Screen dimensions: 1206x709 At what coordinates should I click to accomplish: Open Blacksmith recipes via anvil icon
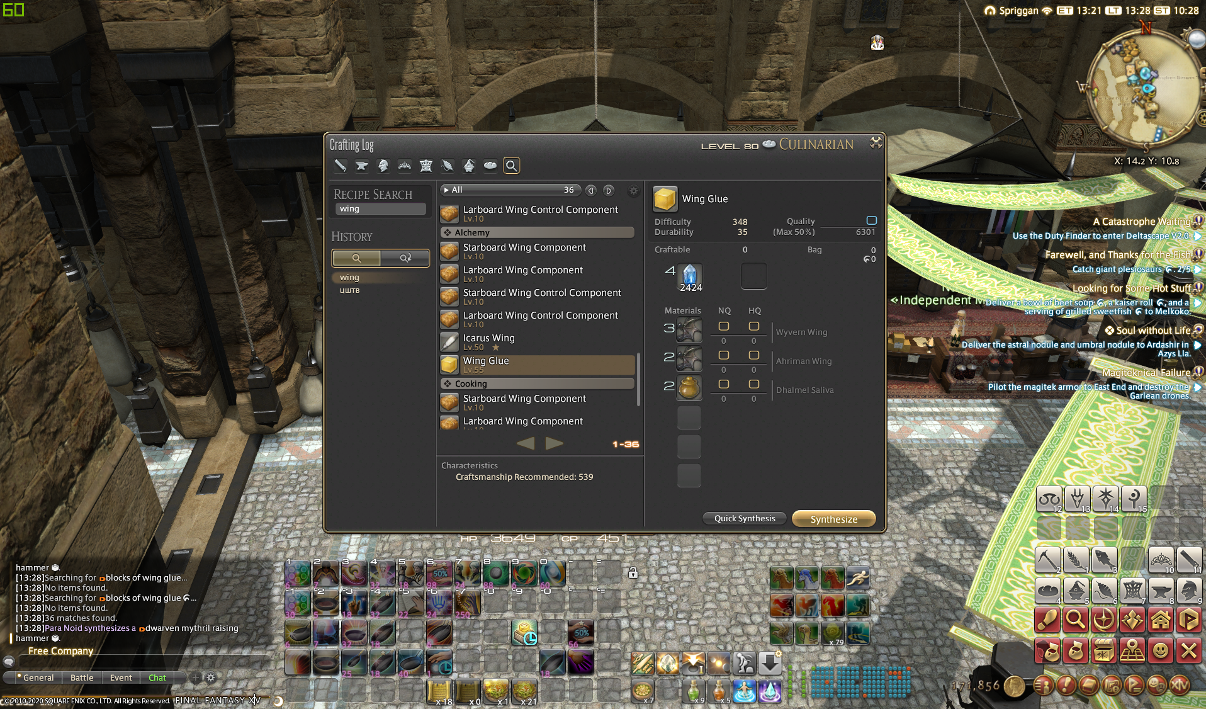click(362, 166)
